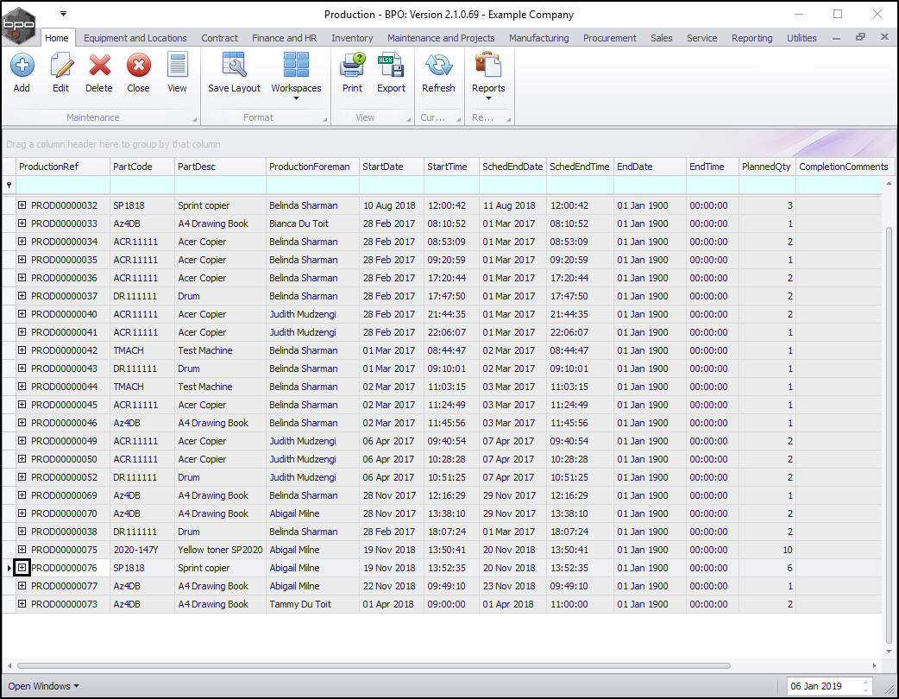
Task: Open the Format group dialog launcher
Action: pyautogui.click(x=324, y=119)
